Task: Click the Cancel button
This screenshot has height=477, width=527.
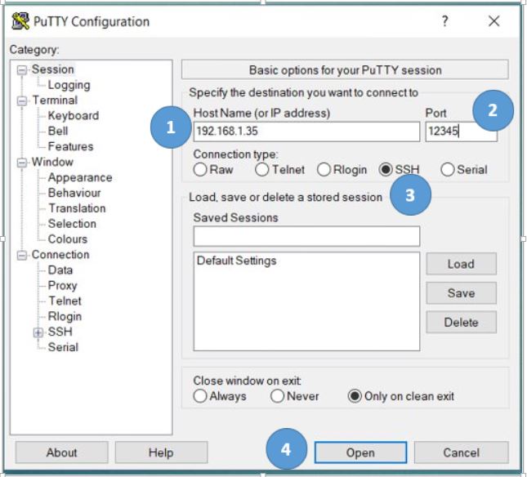Action: (461, 452)
